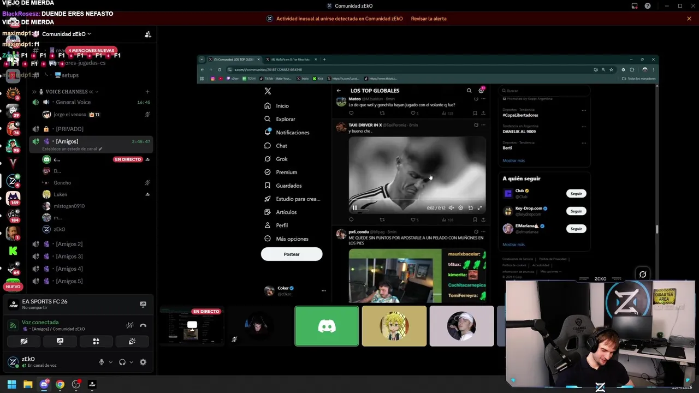This screenshot has width=699, height=393.
Task: Invite members icon next to server name
Action: [147, 34]
